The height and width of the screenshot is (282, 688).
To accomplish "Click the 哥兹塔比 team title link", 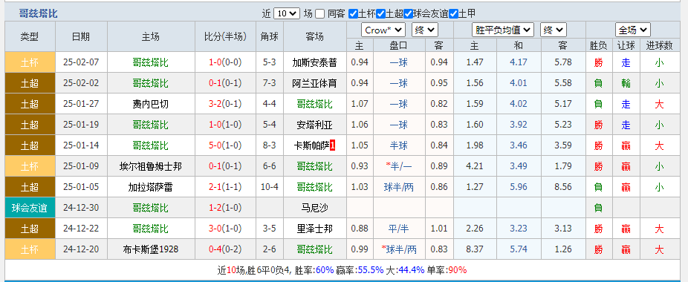I will point(38,13).
